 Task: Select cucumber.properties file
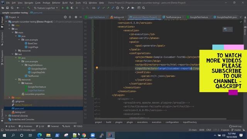35,94
